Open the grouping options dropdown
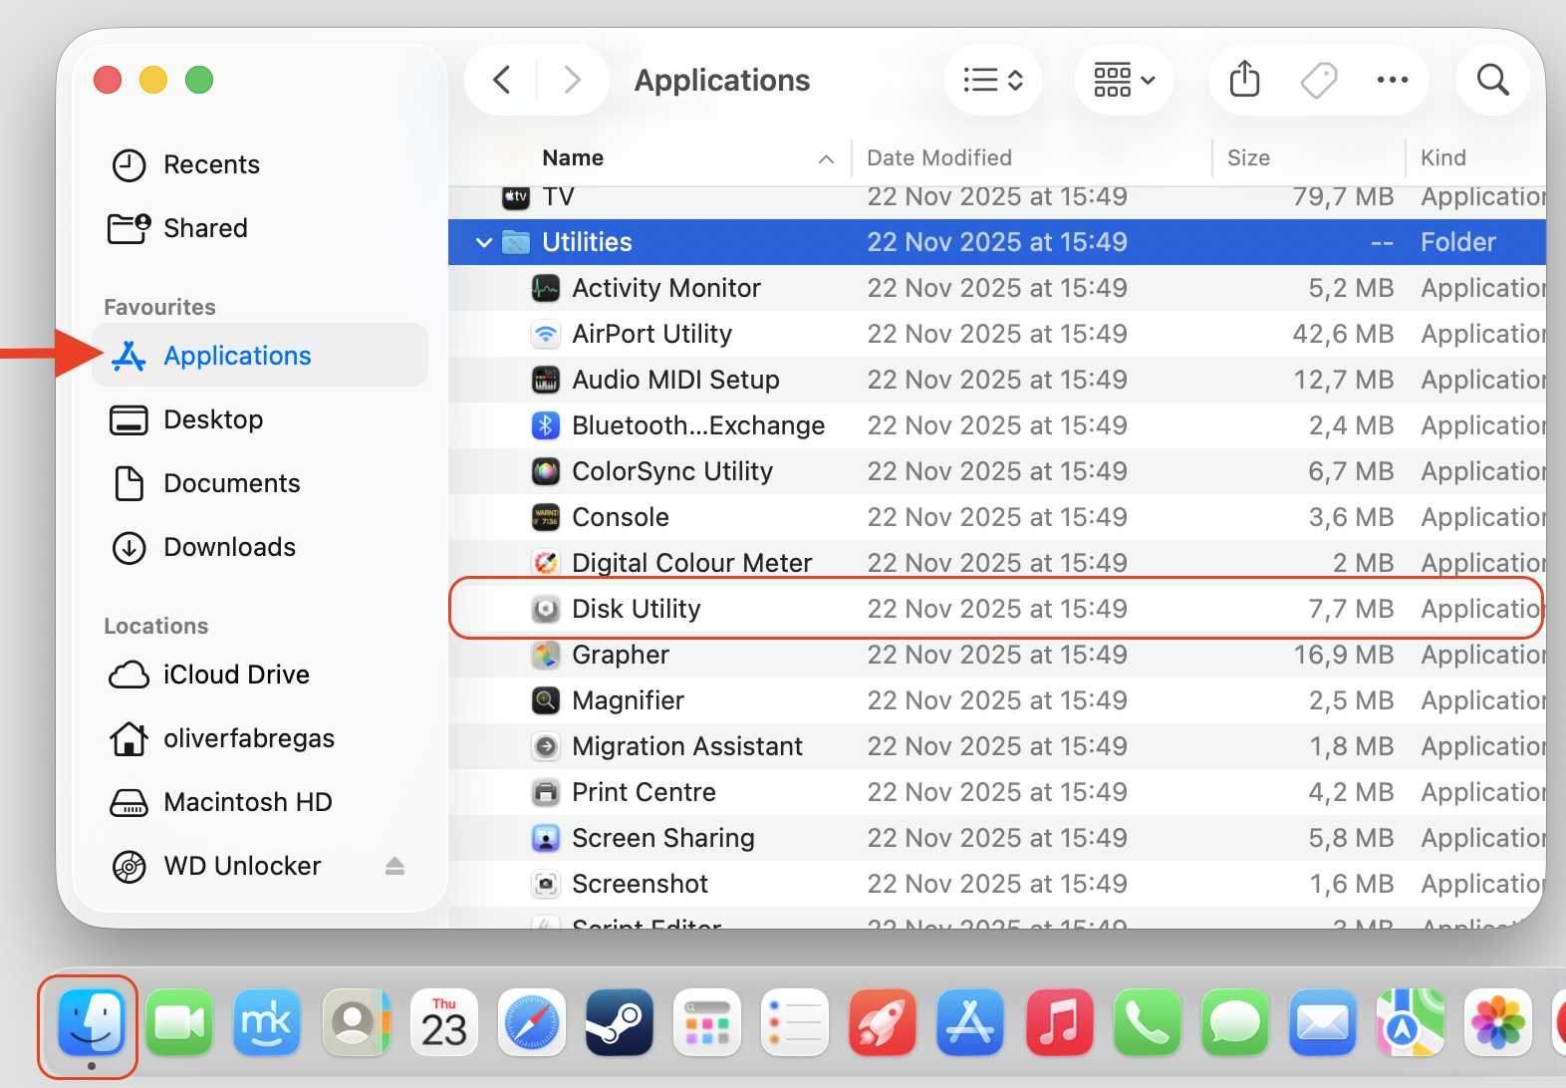This screenshot has height=1088, width=1566. (1124, 80)
